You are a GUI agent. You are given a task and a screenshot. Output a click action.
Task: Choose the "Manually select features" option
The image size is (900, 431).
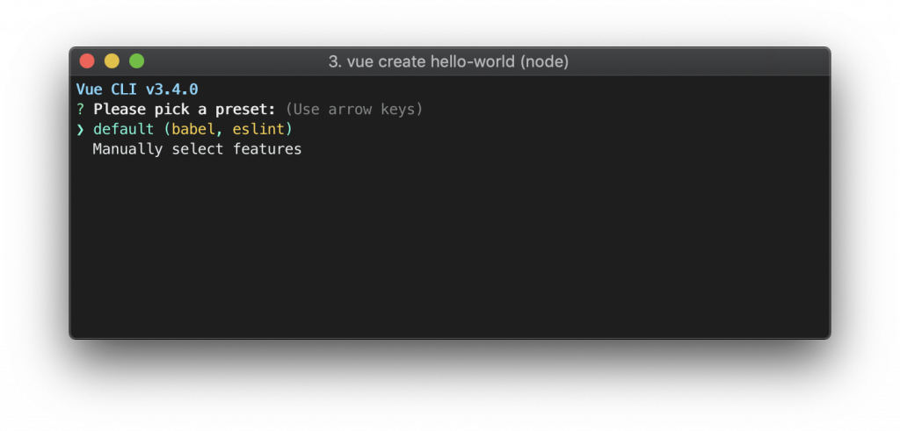(197, 149)
